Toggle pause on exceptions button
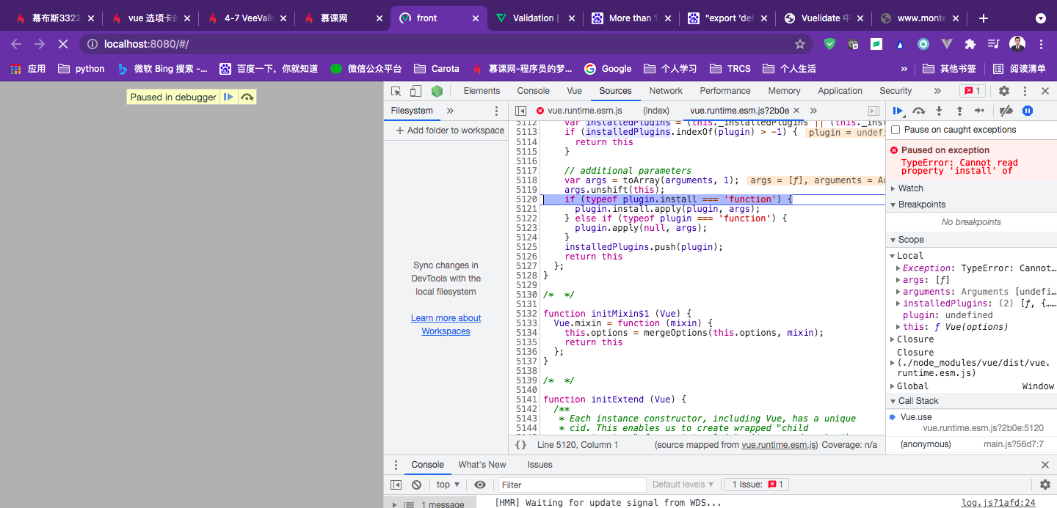The width and height of the screenshot is (1057, 508). pos(1028,111)
